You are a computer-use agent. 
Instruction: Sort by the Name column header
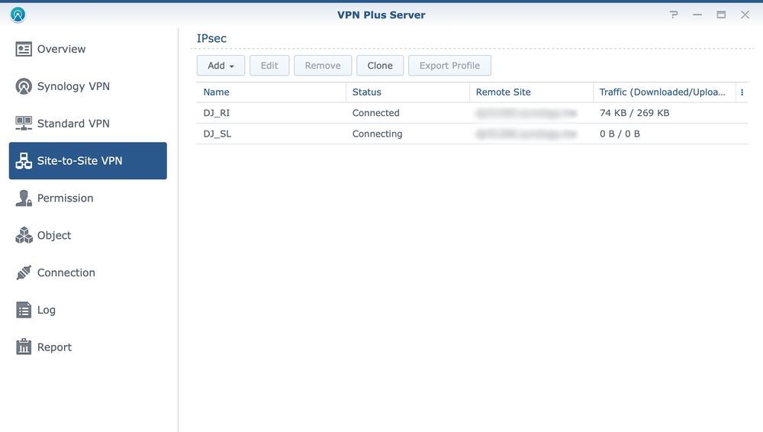click(x=271, y=92)
